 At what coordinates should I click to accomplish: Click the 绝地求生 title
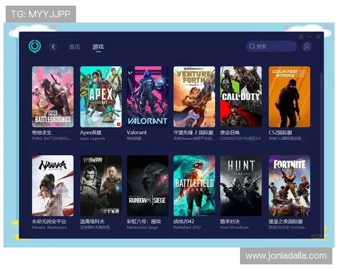coord(42,132)
